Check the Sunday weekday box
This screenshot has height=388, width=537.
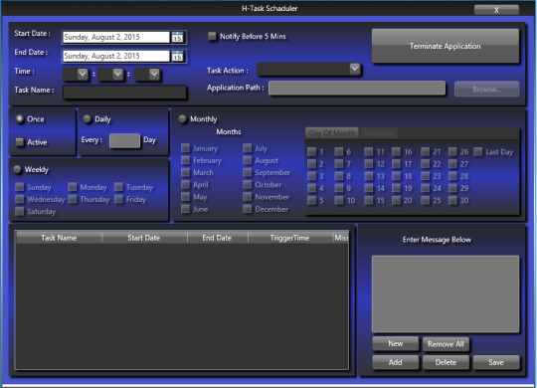pos(20,187)
